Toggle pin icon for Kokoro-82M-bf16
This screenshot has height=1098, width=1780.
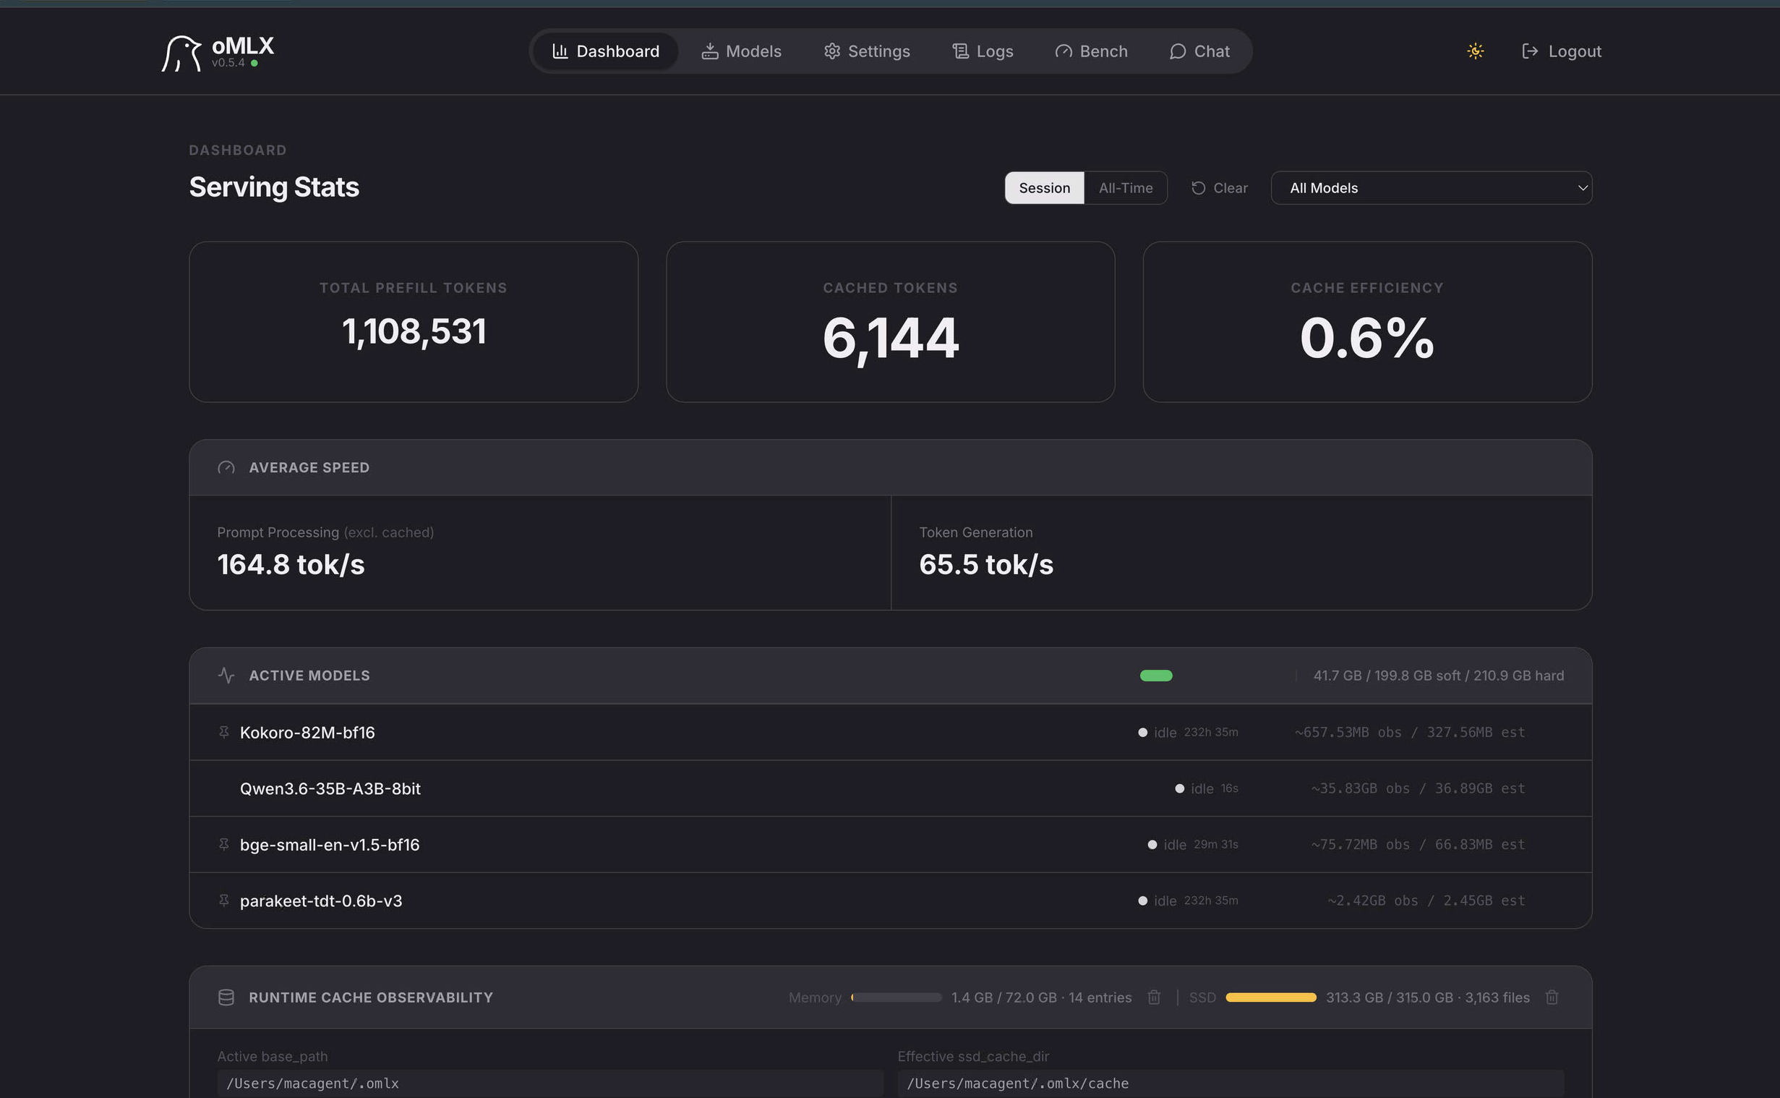[x=223, y=732]
